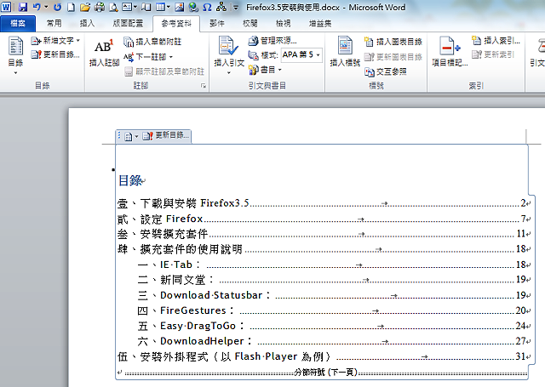Click 交互參照 cross-reference
The image size is (545, 387).
pos(386,71)
